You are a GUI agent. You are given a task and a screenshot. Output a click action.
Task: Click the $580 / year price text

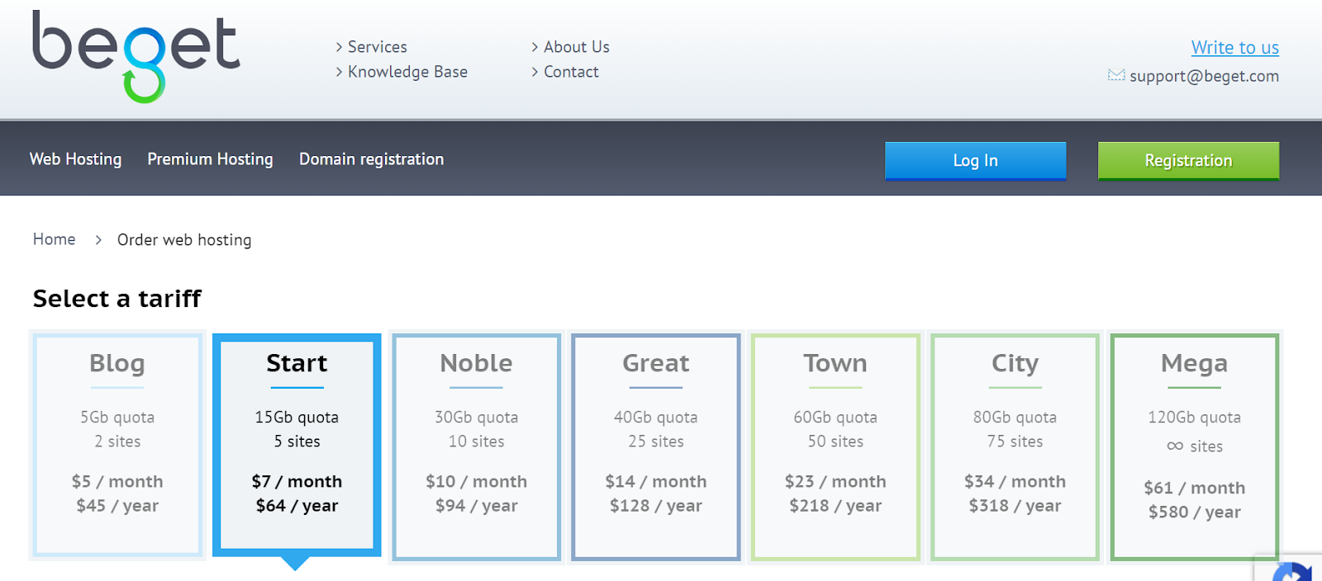click(x=1194, y=513)
